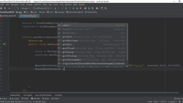Click the Sync Project with Gradle icon
The height and width of the screenshot is (103, 183).
pos(85,8)
